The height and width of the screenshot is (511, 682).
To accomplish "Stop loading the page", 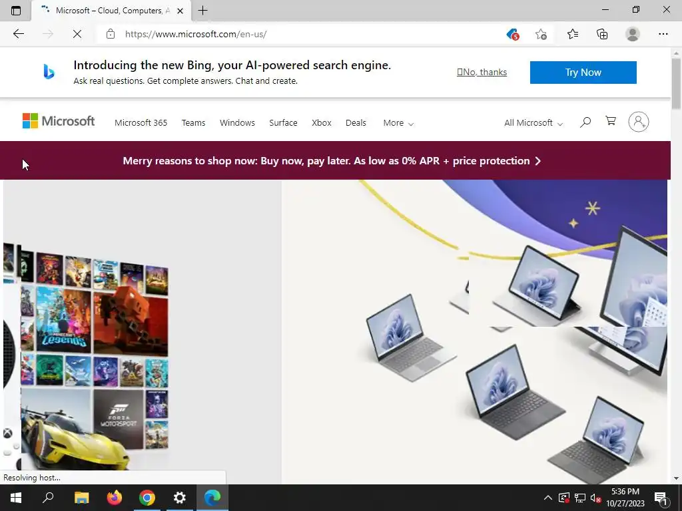I will click(77, 34).
